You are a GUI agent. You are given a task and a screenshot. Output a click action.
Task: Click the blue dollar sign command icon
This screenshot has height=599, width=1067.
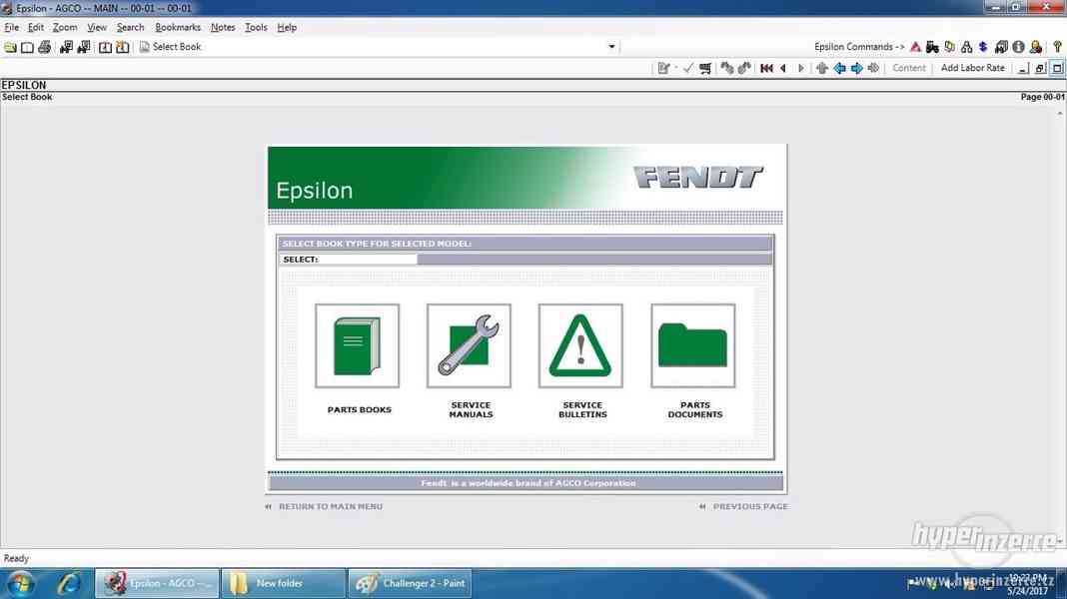point(983,47)
